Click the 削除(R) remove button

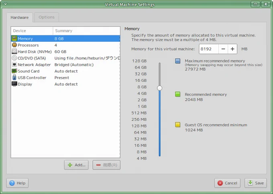pyautogui.click(x=106, y=165)
